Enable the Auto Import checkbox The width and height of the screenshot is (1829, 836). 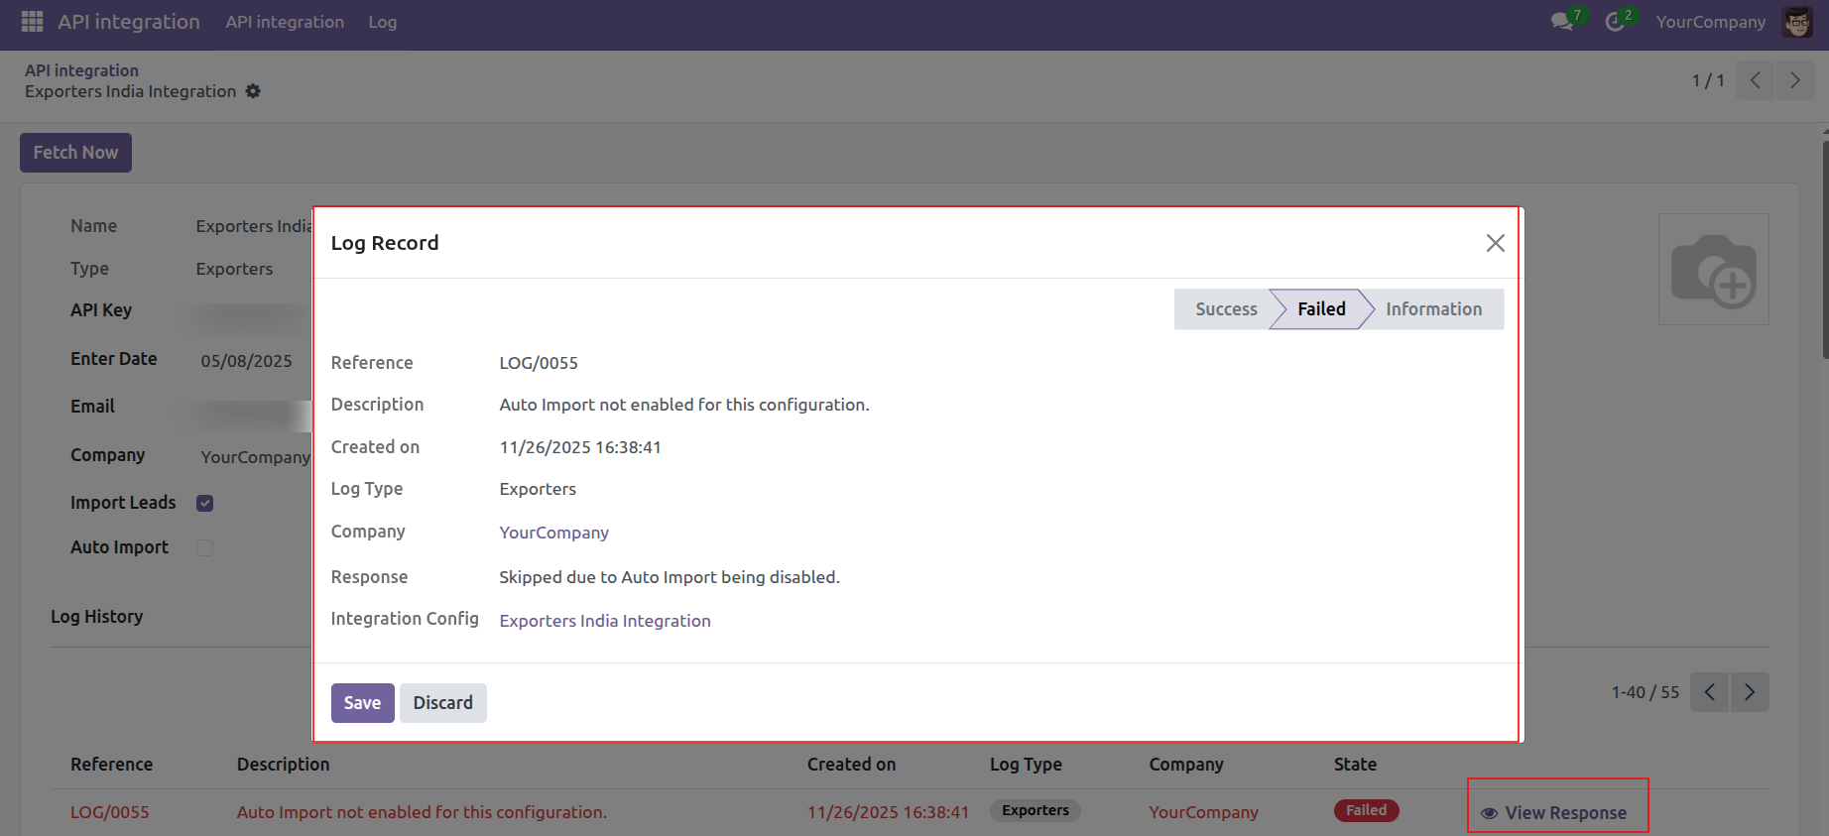point(205,547)
